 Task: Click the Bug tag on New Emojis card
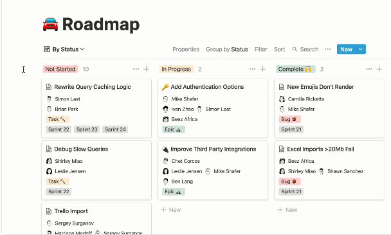click(289, 119)
